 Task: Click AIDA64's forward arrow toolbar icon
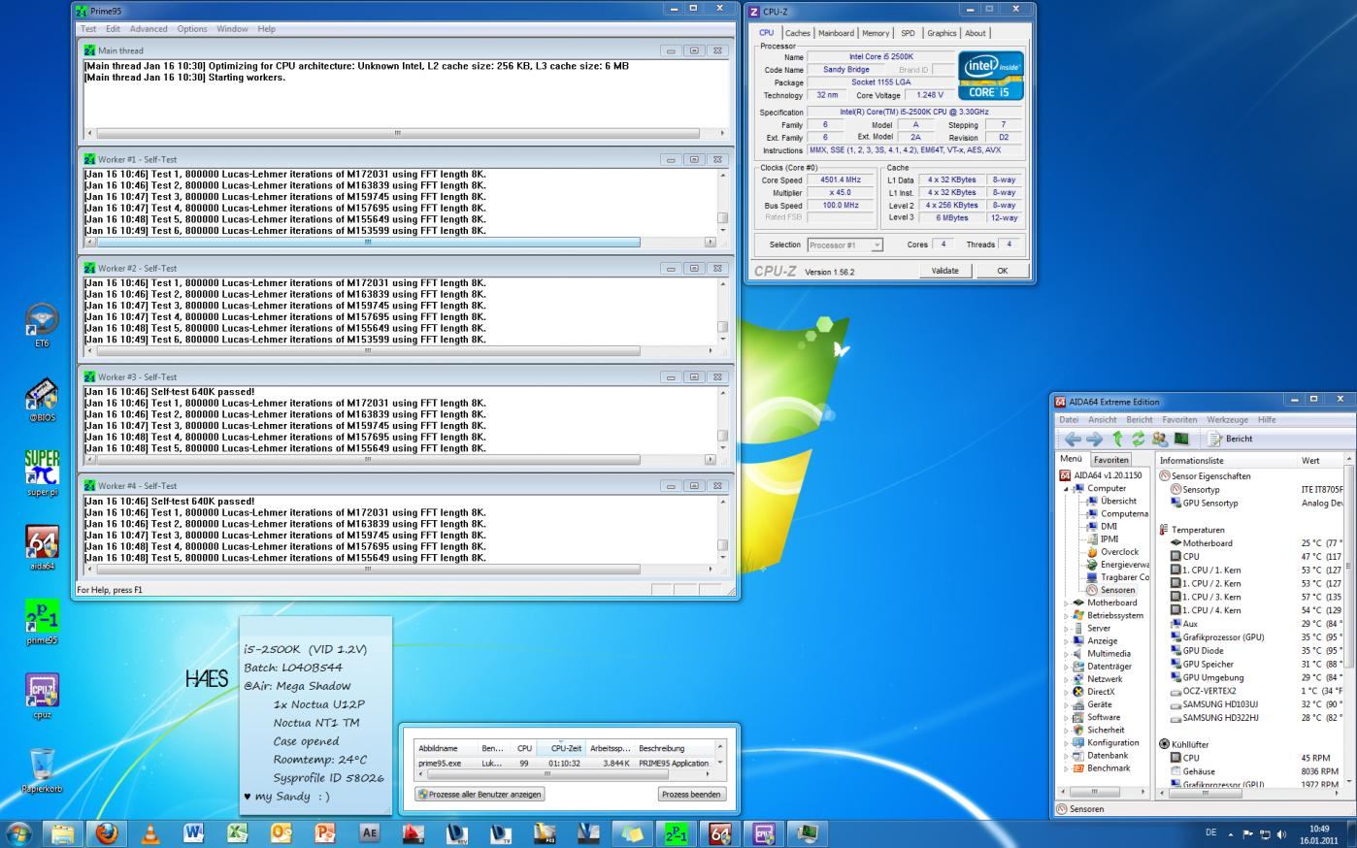pyautogui.click(x=1094, y=439)
